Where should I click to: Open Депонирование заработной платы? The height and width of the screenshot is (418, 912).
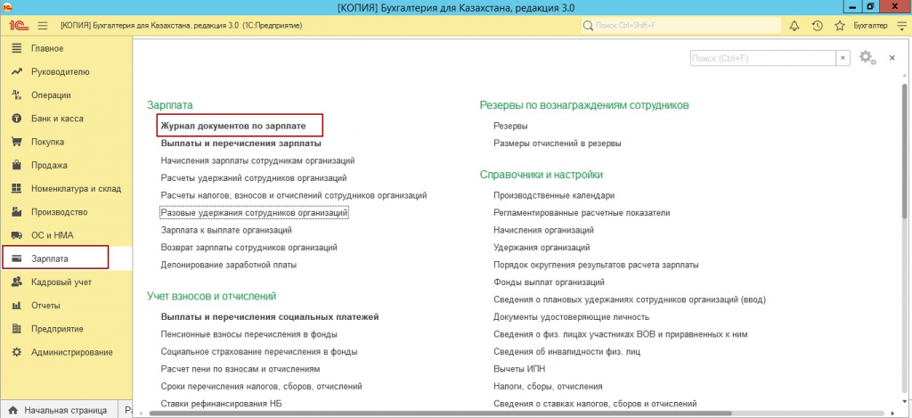[x=229, y=265]
